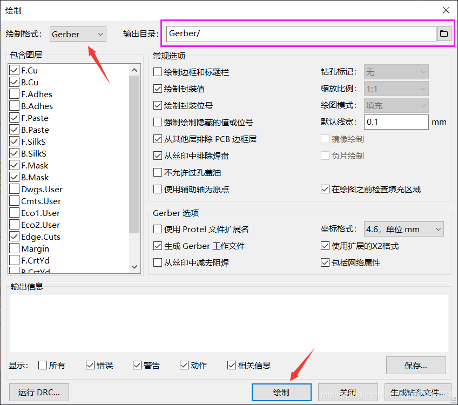The image size is (458, 405).
Task: Uncheck the Edge.Cuts layer
Action: [x=14, y=237]
